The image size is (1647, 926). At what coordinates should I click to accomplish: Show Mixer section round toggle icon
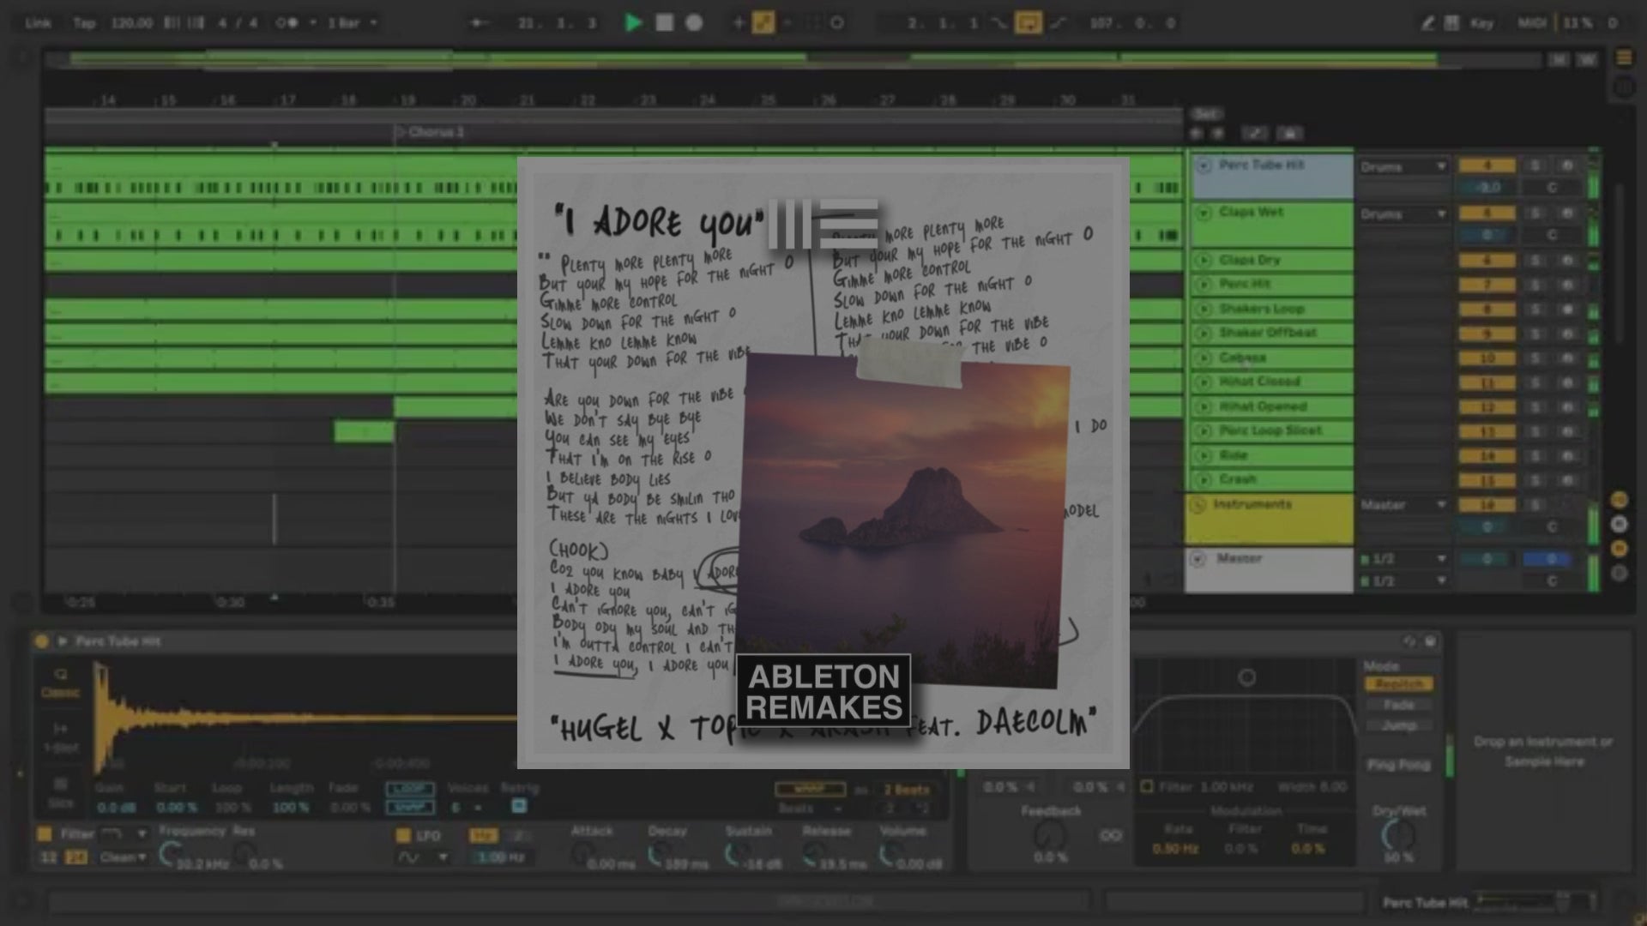tap(1619, 549)
